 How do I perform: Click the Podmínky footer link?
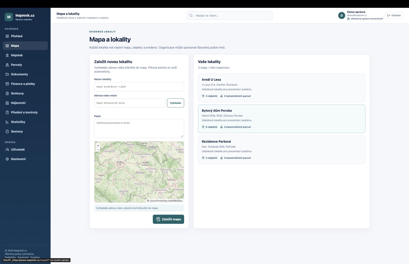point(10,257)
